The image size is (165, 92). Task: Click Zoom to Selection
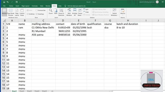coord(61,12)
